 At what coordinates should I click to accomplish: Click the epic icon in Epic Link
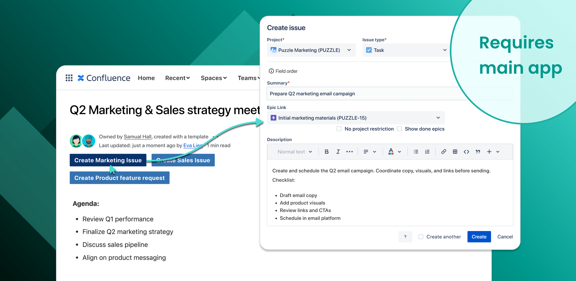pos(274,118)
